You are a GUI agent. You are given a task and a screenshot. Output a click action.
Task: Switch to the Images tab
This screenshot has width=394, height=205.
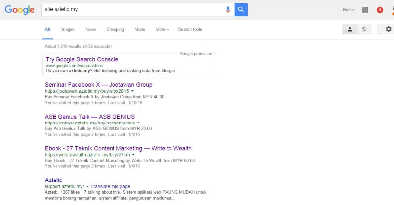tap(67, 29)
